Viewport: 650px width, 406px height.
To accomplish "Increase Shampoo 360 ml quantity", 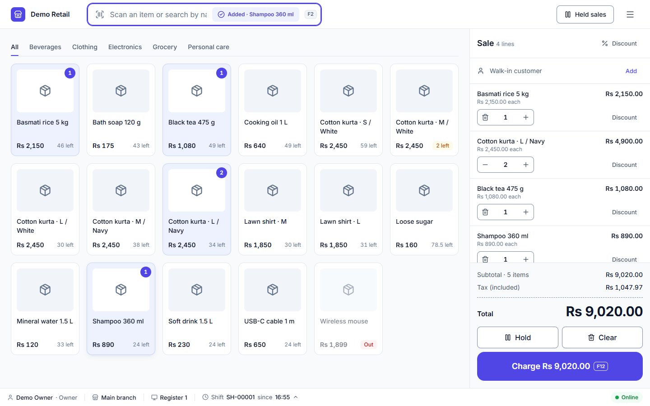I will (526, 258).
